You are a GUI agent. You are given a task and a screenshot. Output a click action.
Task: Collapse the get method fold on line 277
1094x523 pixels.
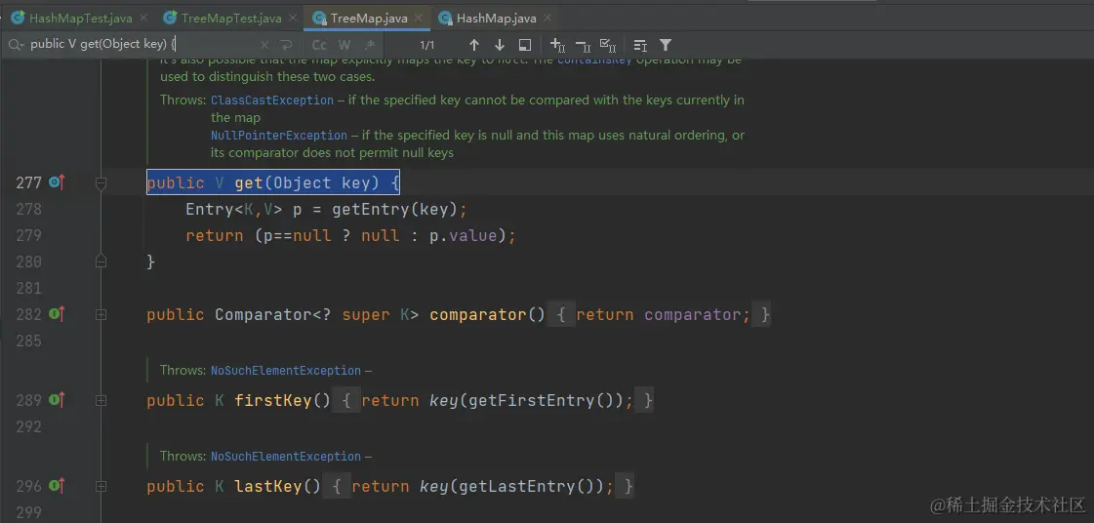click(x=101, y=183)
